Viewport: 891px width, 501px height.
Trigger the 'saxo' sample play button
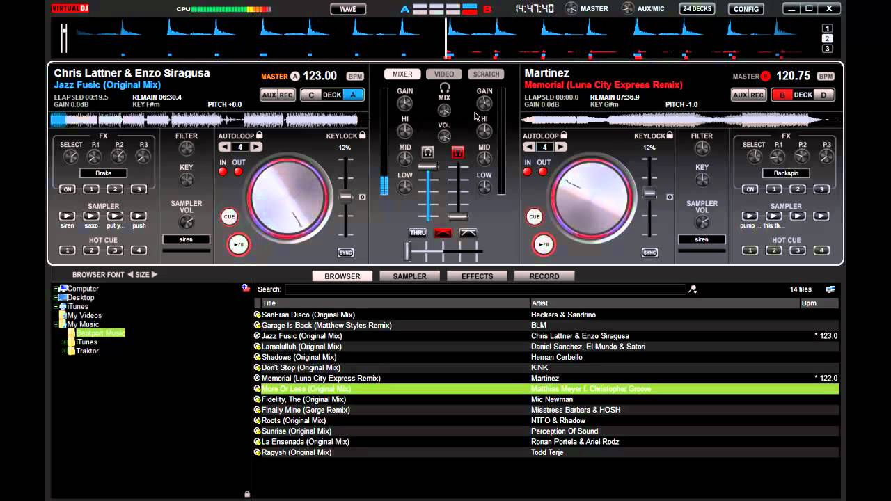90,216
